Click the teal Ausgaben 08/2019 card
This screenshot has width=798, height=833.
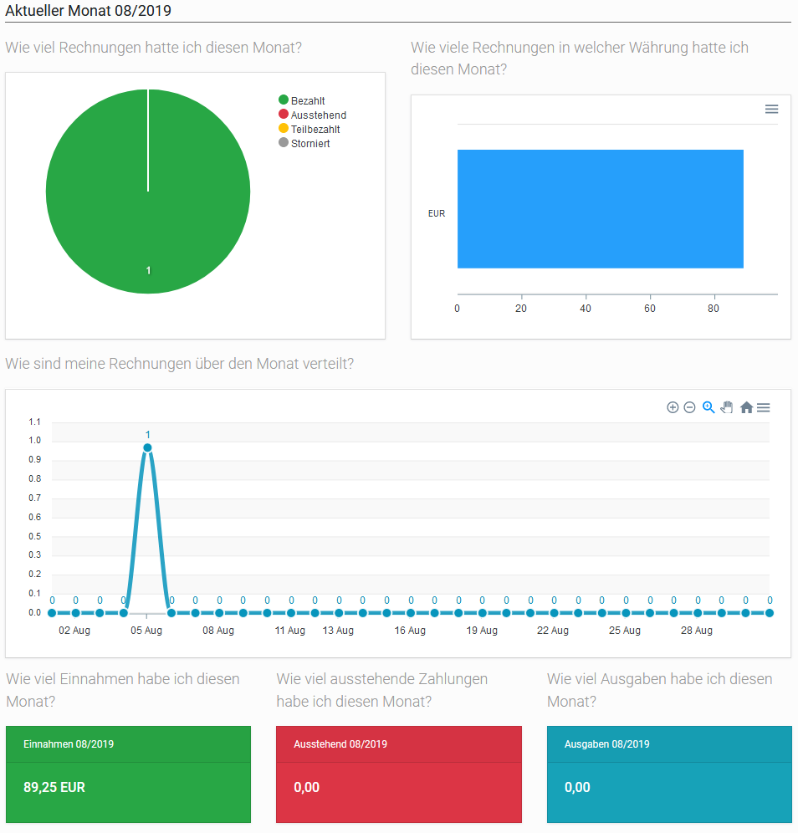click(x=669, y=774)
